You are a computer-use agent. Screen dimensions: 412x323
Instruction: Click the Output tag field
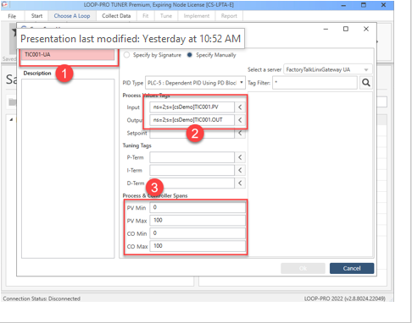tap(192, 120)
